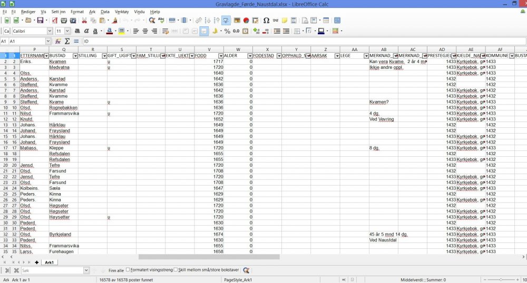This screenshot has height=283, width=527.
Task: Open FODD column filter dropdown
Action: [220, 55]
